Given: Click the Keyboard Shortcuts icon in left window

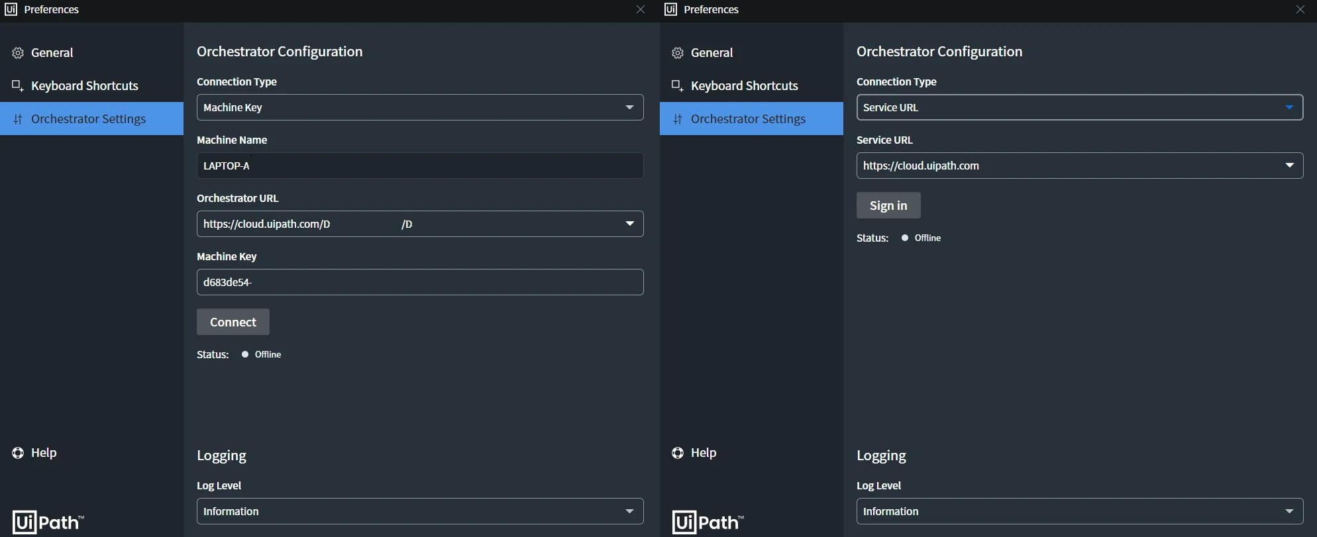Looking at the screenshot, I should 18,86.
